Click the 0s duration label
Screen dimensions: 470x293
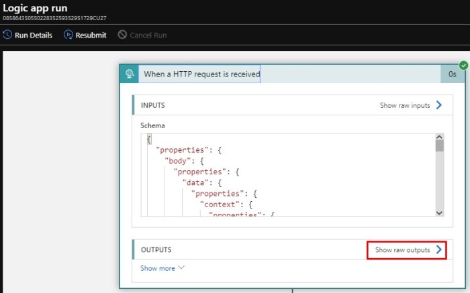(453, 74)
